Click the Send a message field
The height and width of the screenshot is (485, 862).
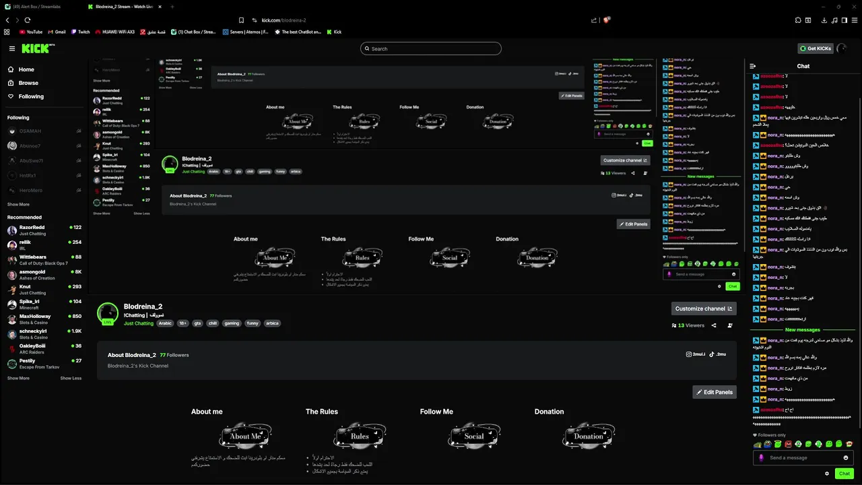point(803,457)
